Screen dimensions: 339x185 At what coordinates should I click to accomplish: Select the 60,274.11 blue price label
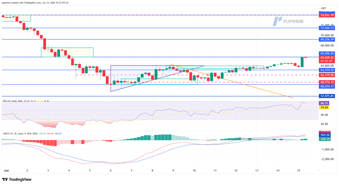pos(327,86)
